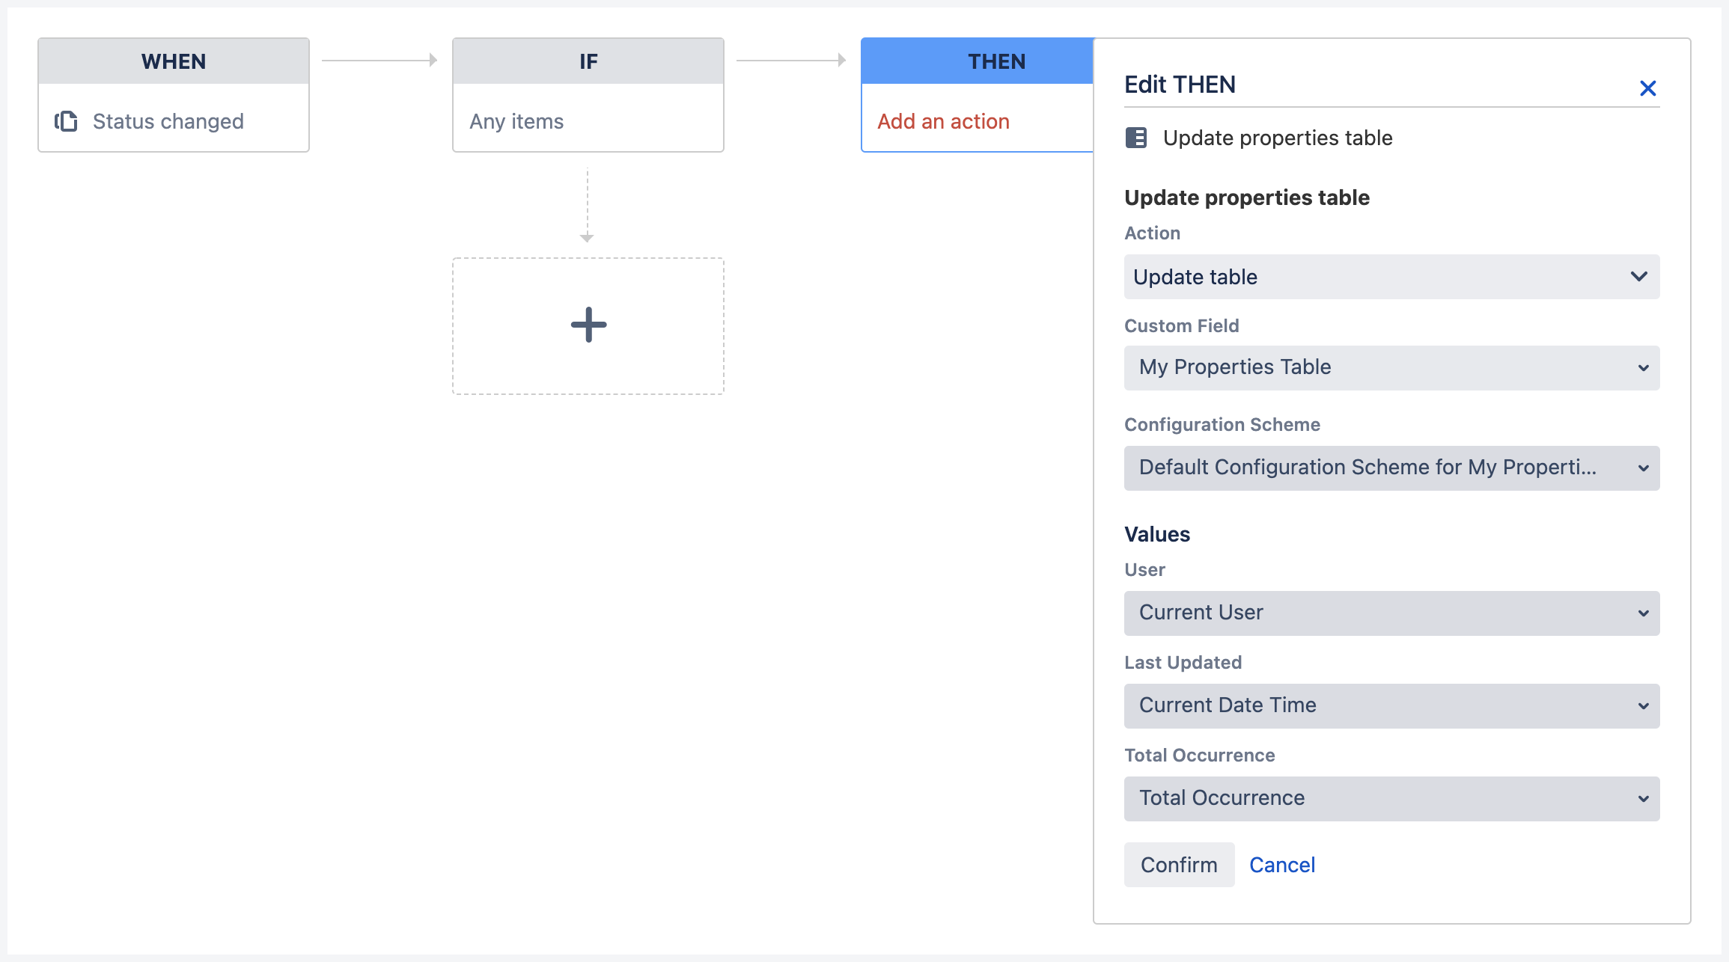Screen dimensions: 1729x962
Task: Select the highlighted THEN block header
Action: (x=997, y=61)
